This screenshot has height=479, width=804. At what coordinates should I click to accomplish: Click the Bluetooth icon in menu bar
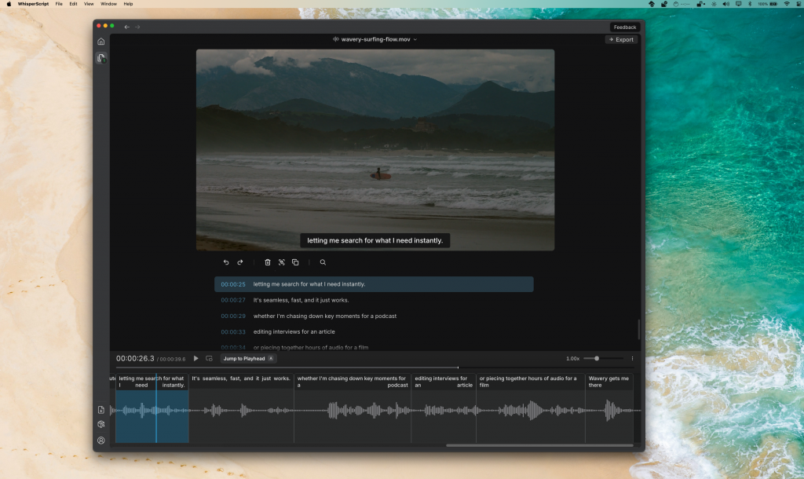(750, 4)
